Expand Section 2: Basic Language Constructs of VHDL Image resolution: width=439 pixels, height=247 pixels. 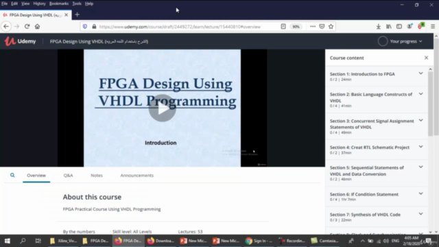[377, 99]
